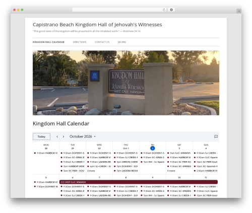The height and width of the screenshot is (213, 252).
Task: Open a new browser tab with plus button
Action: [x=239, y=11]
